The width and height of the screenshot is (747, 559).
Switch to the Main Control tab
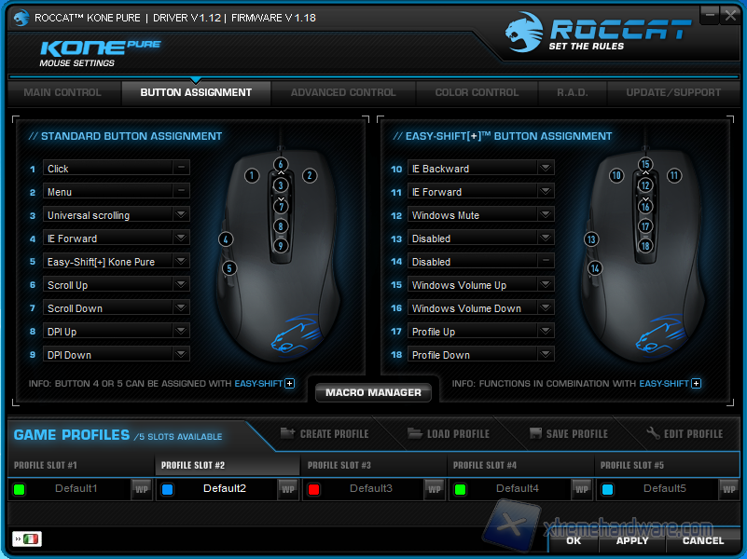(x=62, y=92)
